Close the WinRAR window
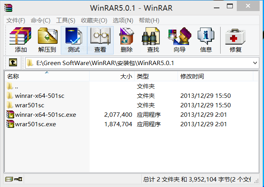This screenshot has height=187, width=264. 248,6
